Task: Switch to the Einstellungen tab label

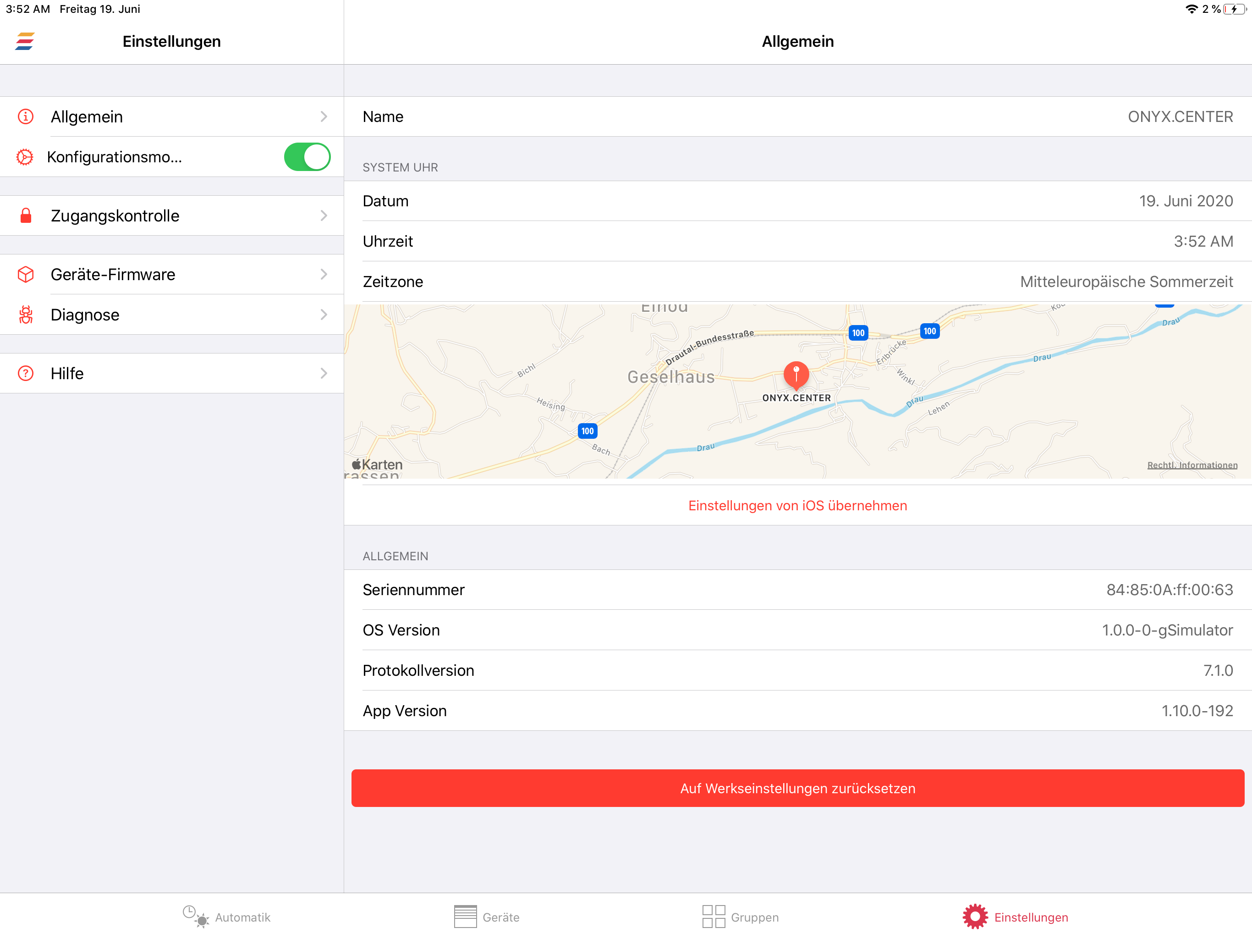Action: coord(1031,917)
